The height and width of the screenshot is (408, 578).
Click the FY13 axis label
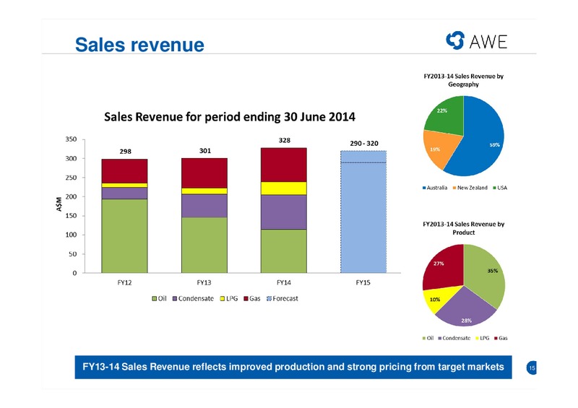(204, 282)
